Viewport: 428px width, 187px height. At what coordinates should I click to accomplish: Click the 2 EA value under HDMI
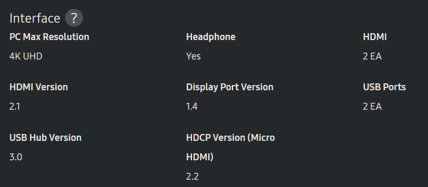(372, 56)
